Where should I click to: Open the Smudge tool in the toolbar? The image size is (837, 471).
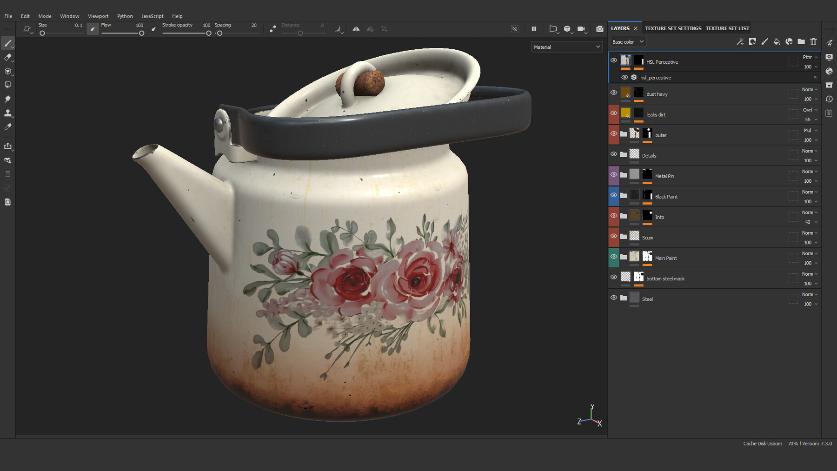pyautogui.click(x=8, y=99)
